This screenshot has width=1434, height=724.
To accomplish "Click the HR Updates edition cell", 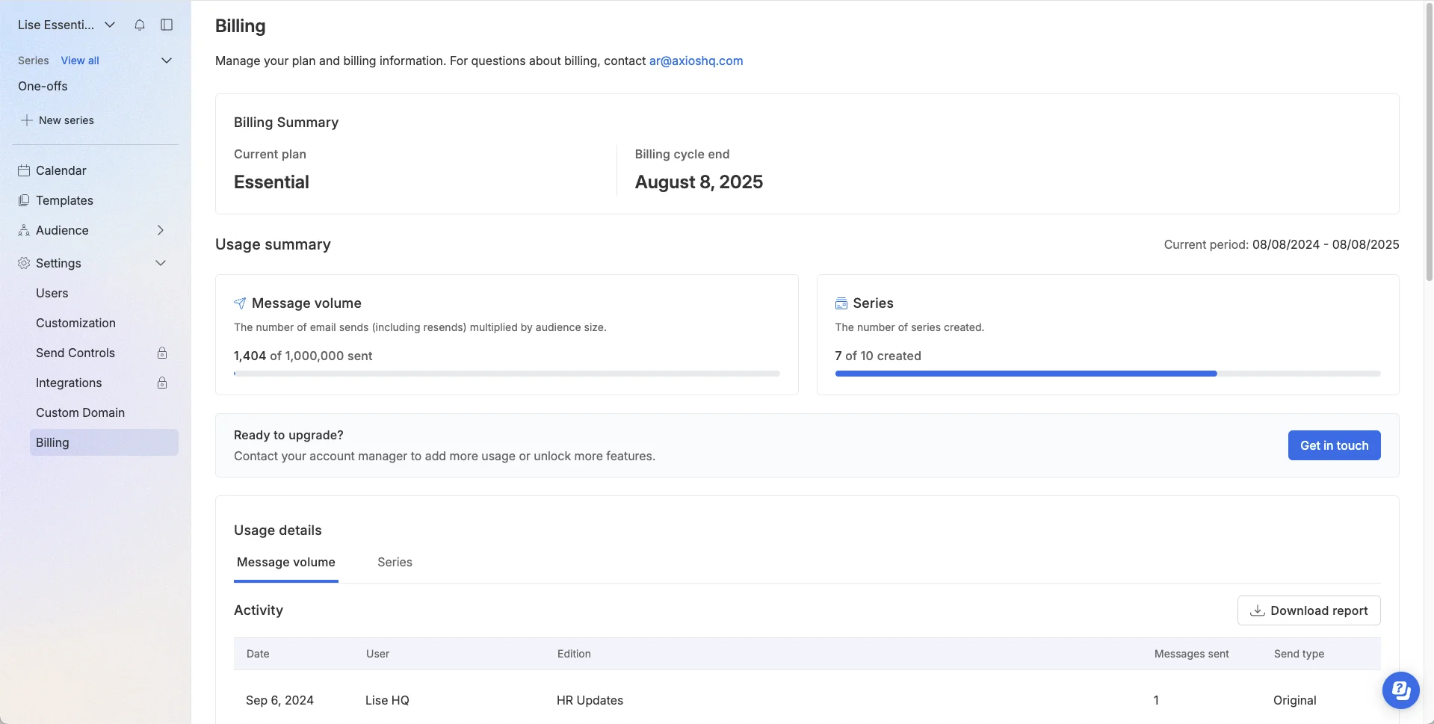I will pos(590,700).
